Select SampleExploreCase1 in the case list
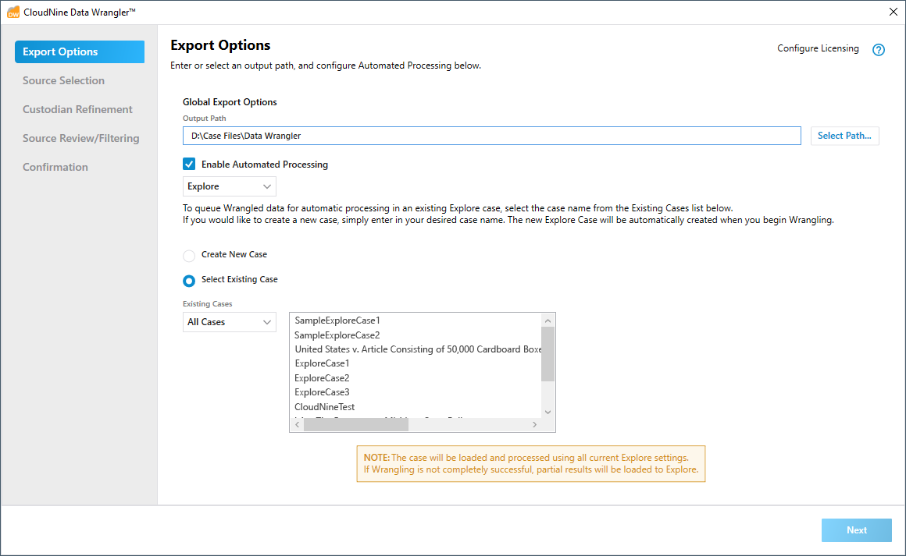This screenshot has width=906, height=556. click(x=337, y=320)
